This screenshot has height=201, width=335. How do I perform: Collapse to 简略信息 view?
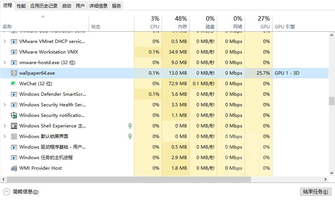coord(21,192)
